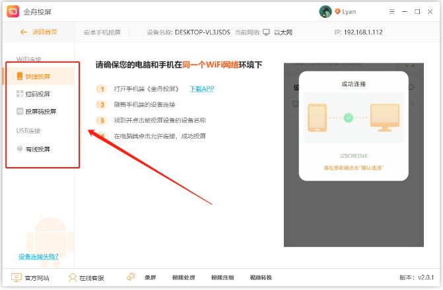Click the QR code icon for 扫码投屏
Viewport: 443px width, 290px height.
20,94
